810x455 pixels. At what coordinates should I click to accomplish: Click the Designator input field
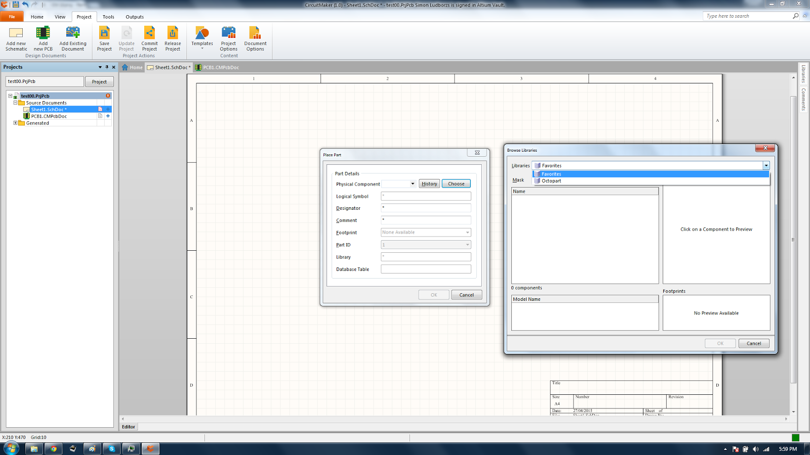click(x=426, y=208)
